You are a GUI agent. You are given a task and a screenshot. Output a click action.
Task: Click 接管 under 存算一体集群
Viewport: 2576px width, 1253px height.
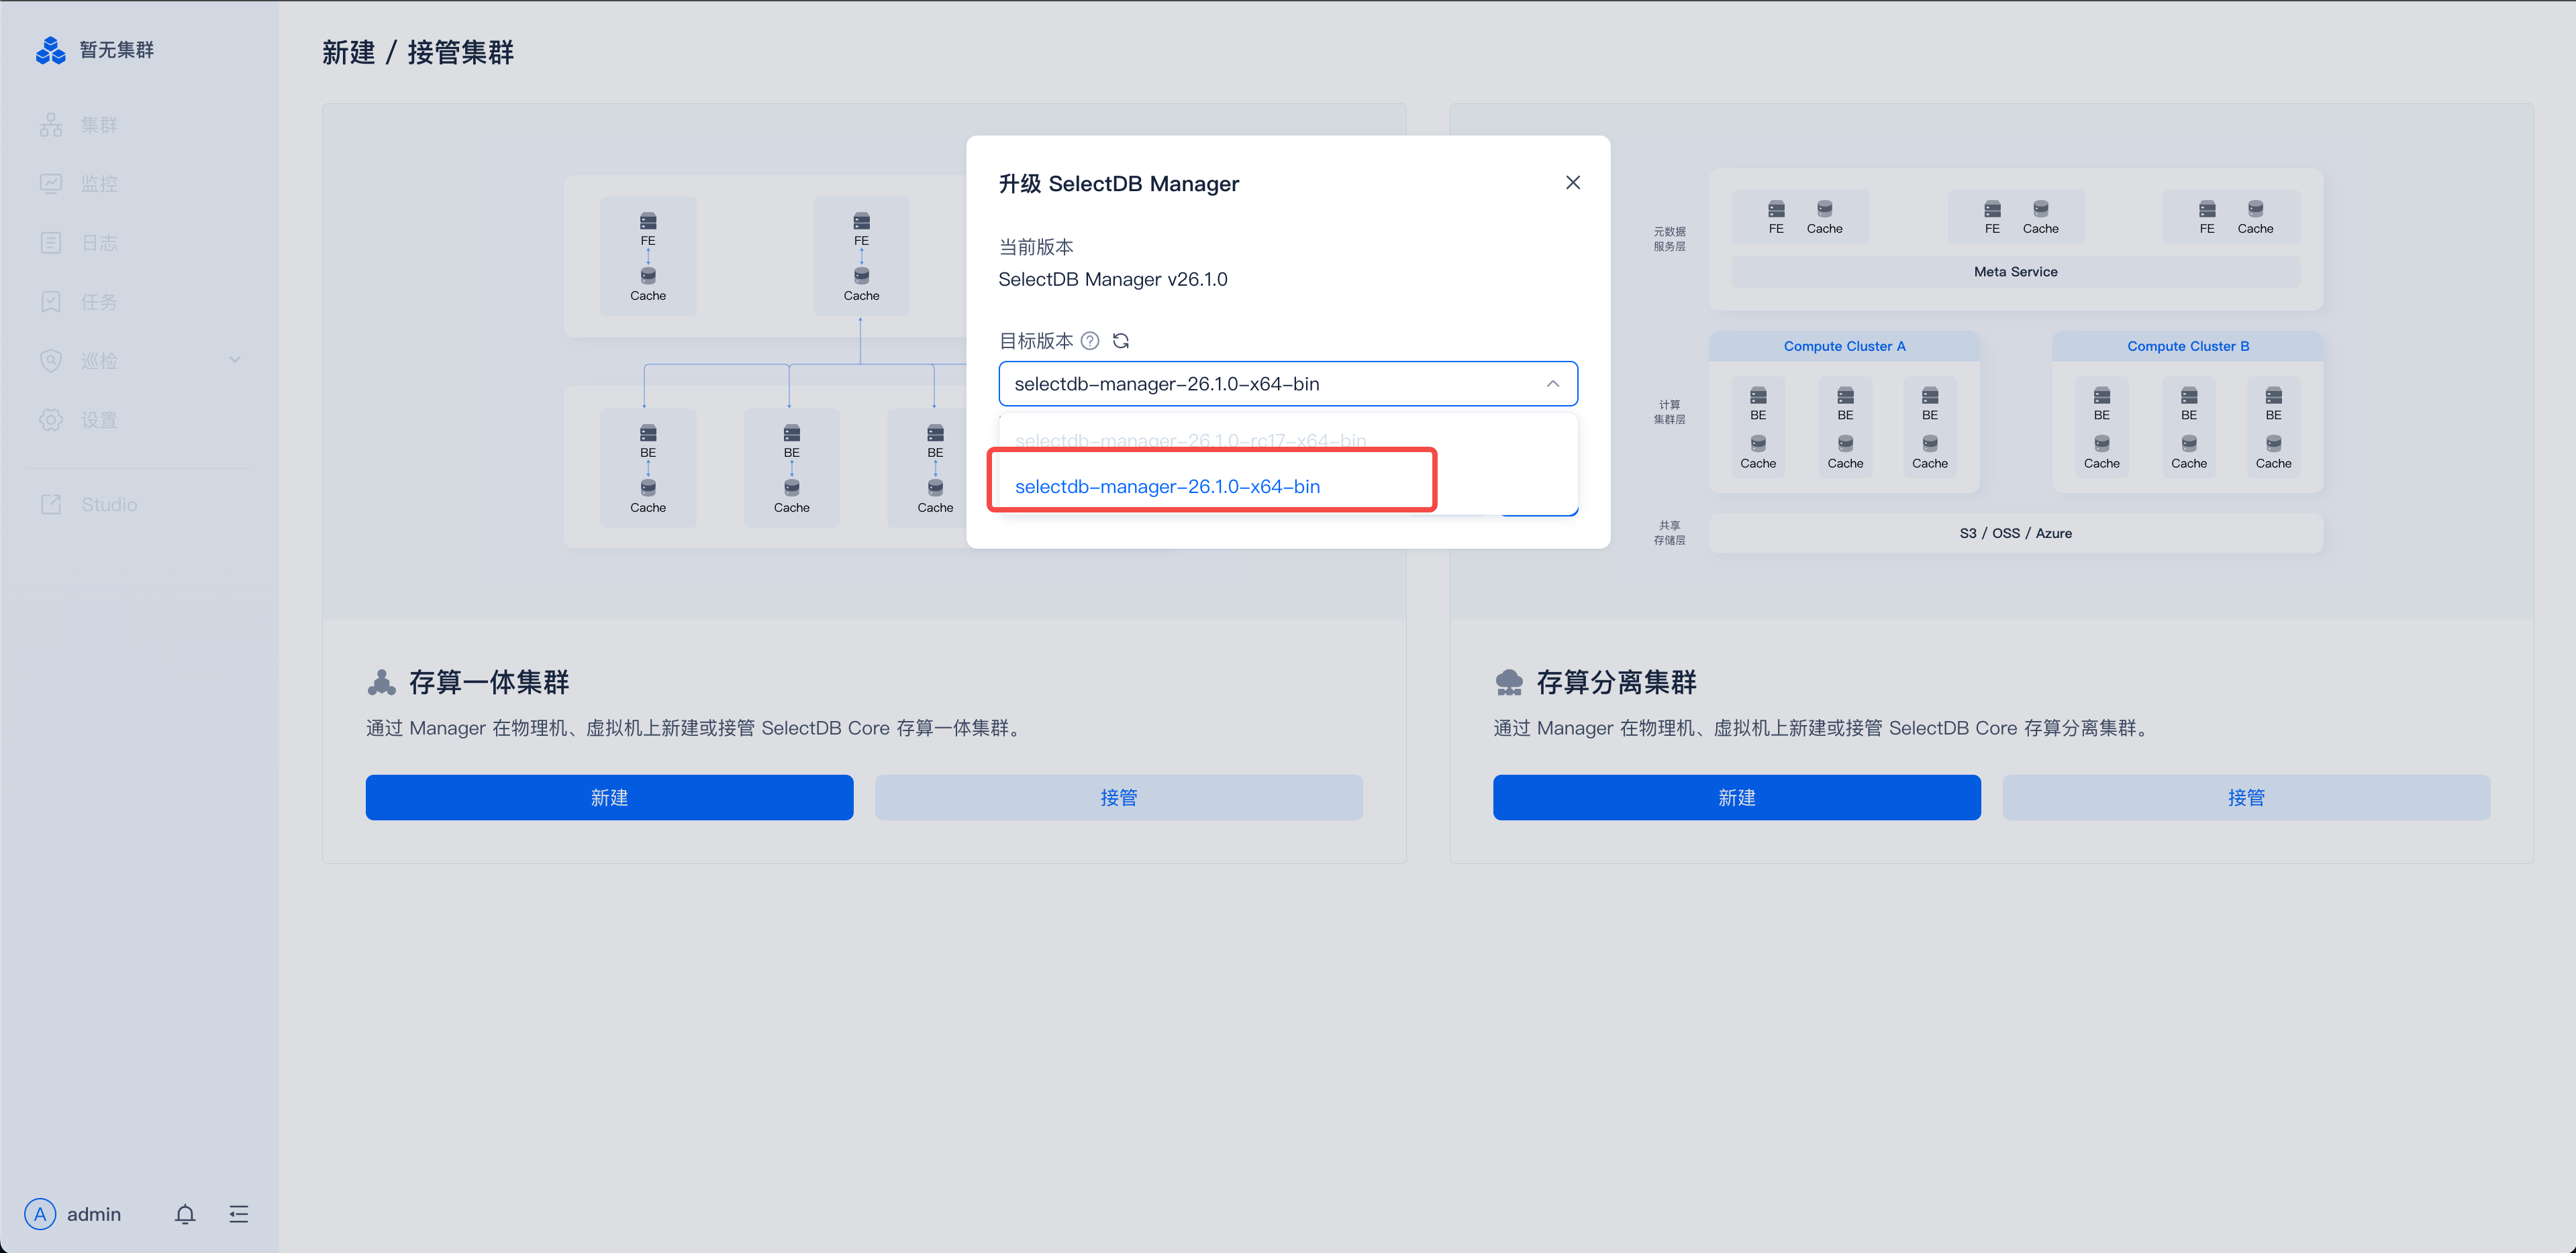coord(1118,798)
